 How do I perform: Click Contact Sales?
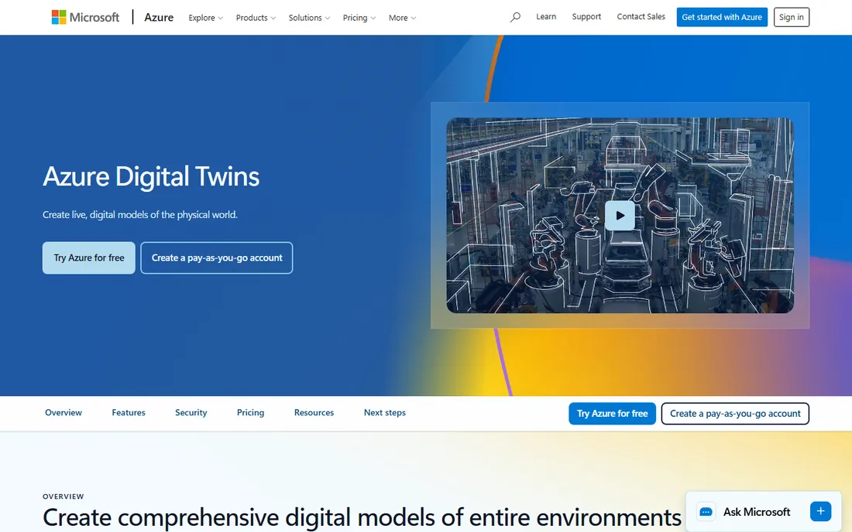(641, 17)
